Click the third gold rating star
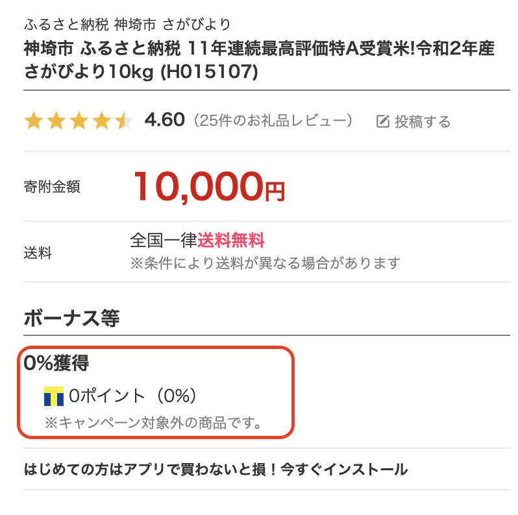The height and width of the screenshot is (515, 518). click(79, 121)
